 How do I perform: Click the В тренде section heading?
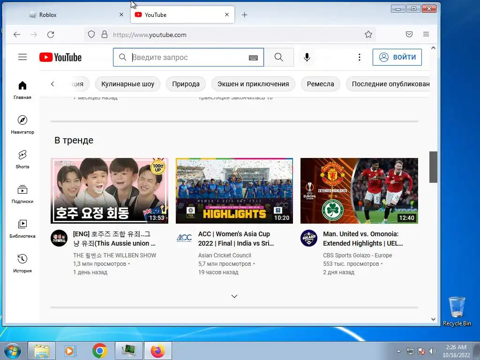click(74, 140)
